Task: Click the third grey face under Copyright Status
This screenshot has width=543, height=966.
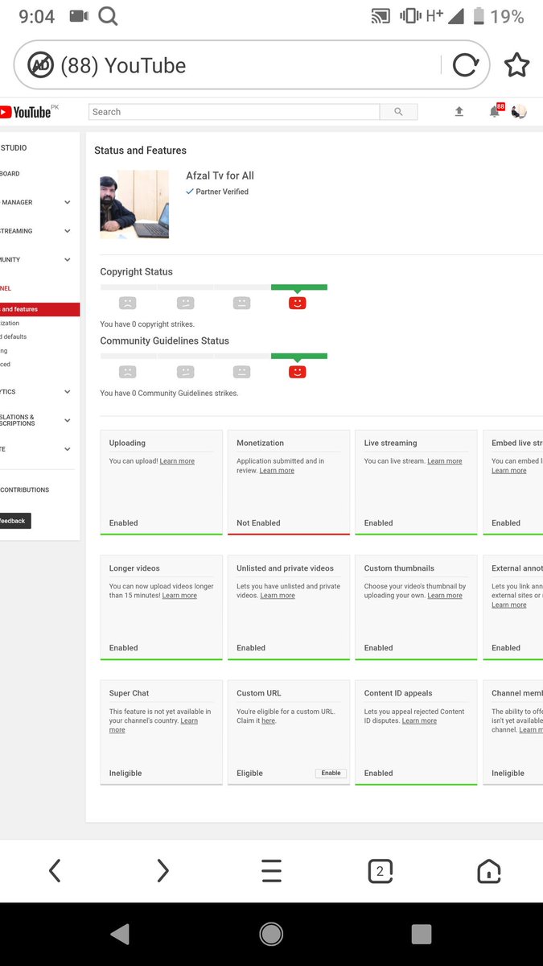Action: tap(241, 303)
